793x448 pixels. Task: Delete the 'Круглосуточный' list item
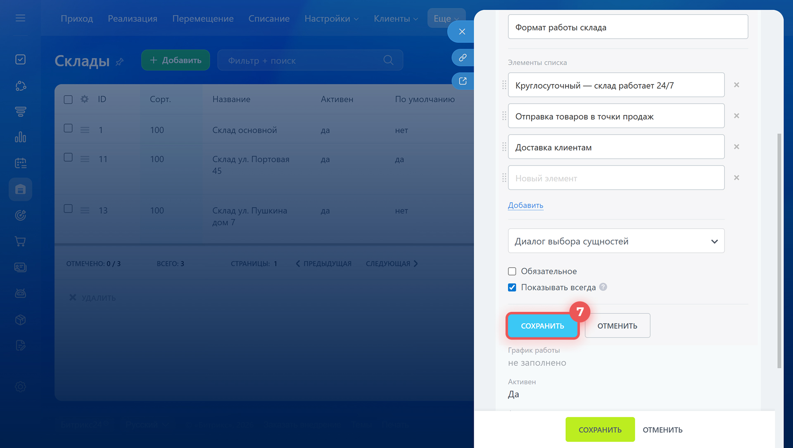point(736,85)
